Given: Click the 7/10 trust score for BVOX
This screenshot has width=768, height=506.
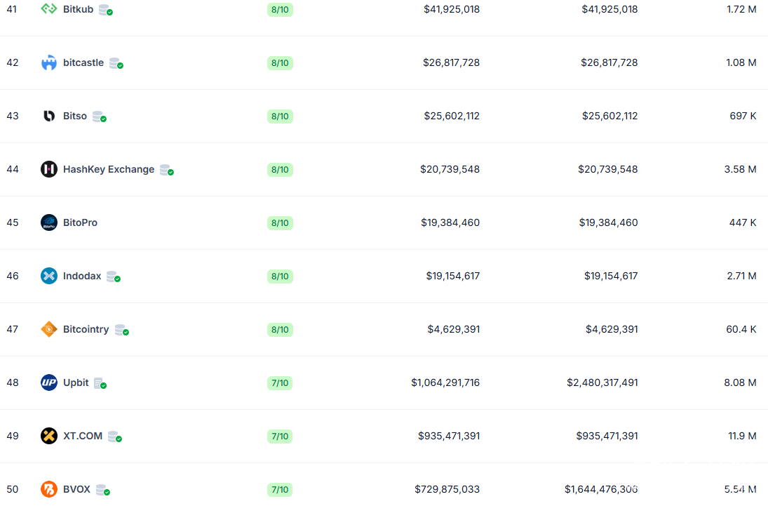Looking at the screenshot, I should (x=280, y=490).
